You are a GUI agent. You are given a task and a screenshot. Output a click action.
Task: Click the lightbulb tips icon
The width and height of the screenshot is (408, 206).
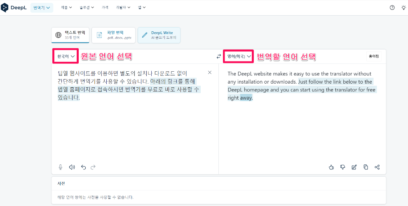[x=403, y=7]
